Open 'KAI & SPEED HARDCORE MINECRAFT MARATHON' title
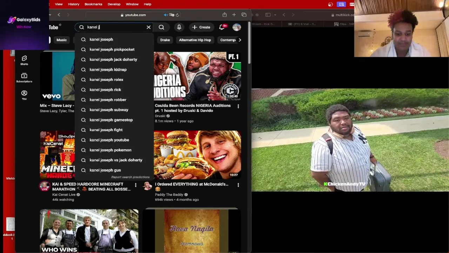Screen dimensions: 449x253 pyautogui.click(x=91, y=187)
